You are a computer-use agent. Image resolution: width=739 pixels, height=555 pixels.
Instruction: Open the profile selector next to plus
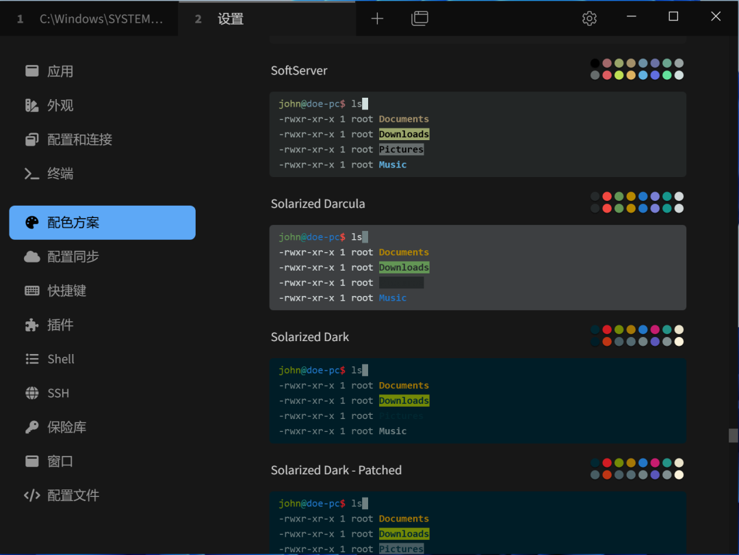(419, 19)
